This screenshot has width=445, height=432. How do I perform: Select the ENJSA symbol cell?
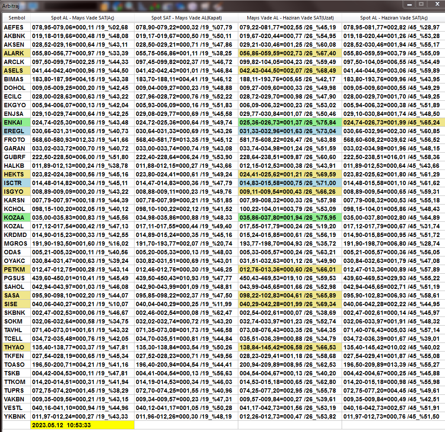pyautogui.click(x=16, y=114)
